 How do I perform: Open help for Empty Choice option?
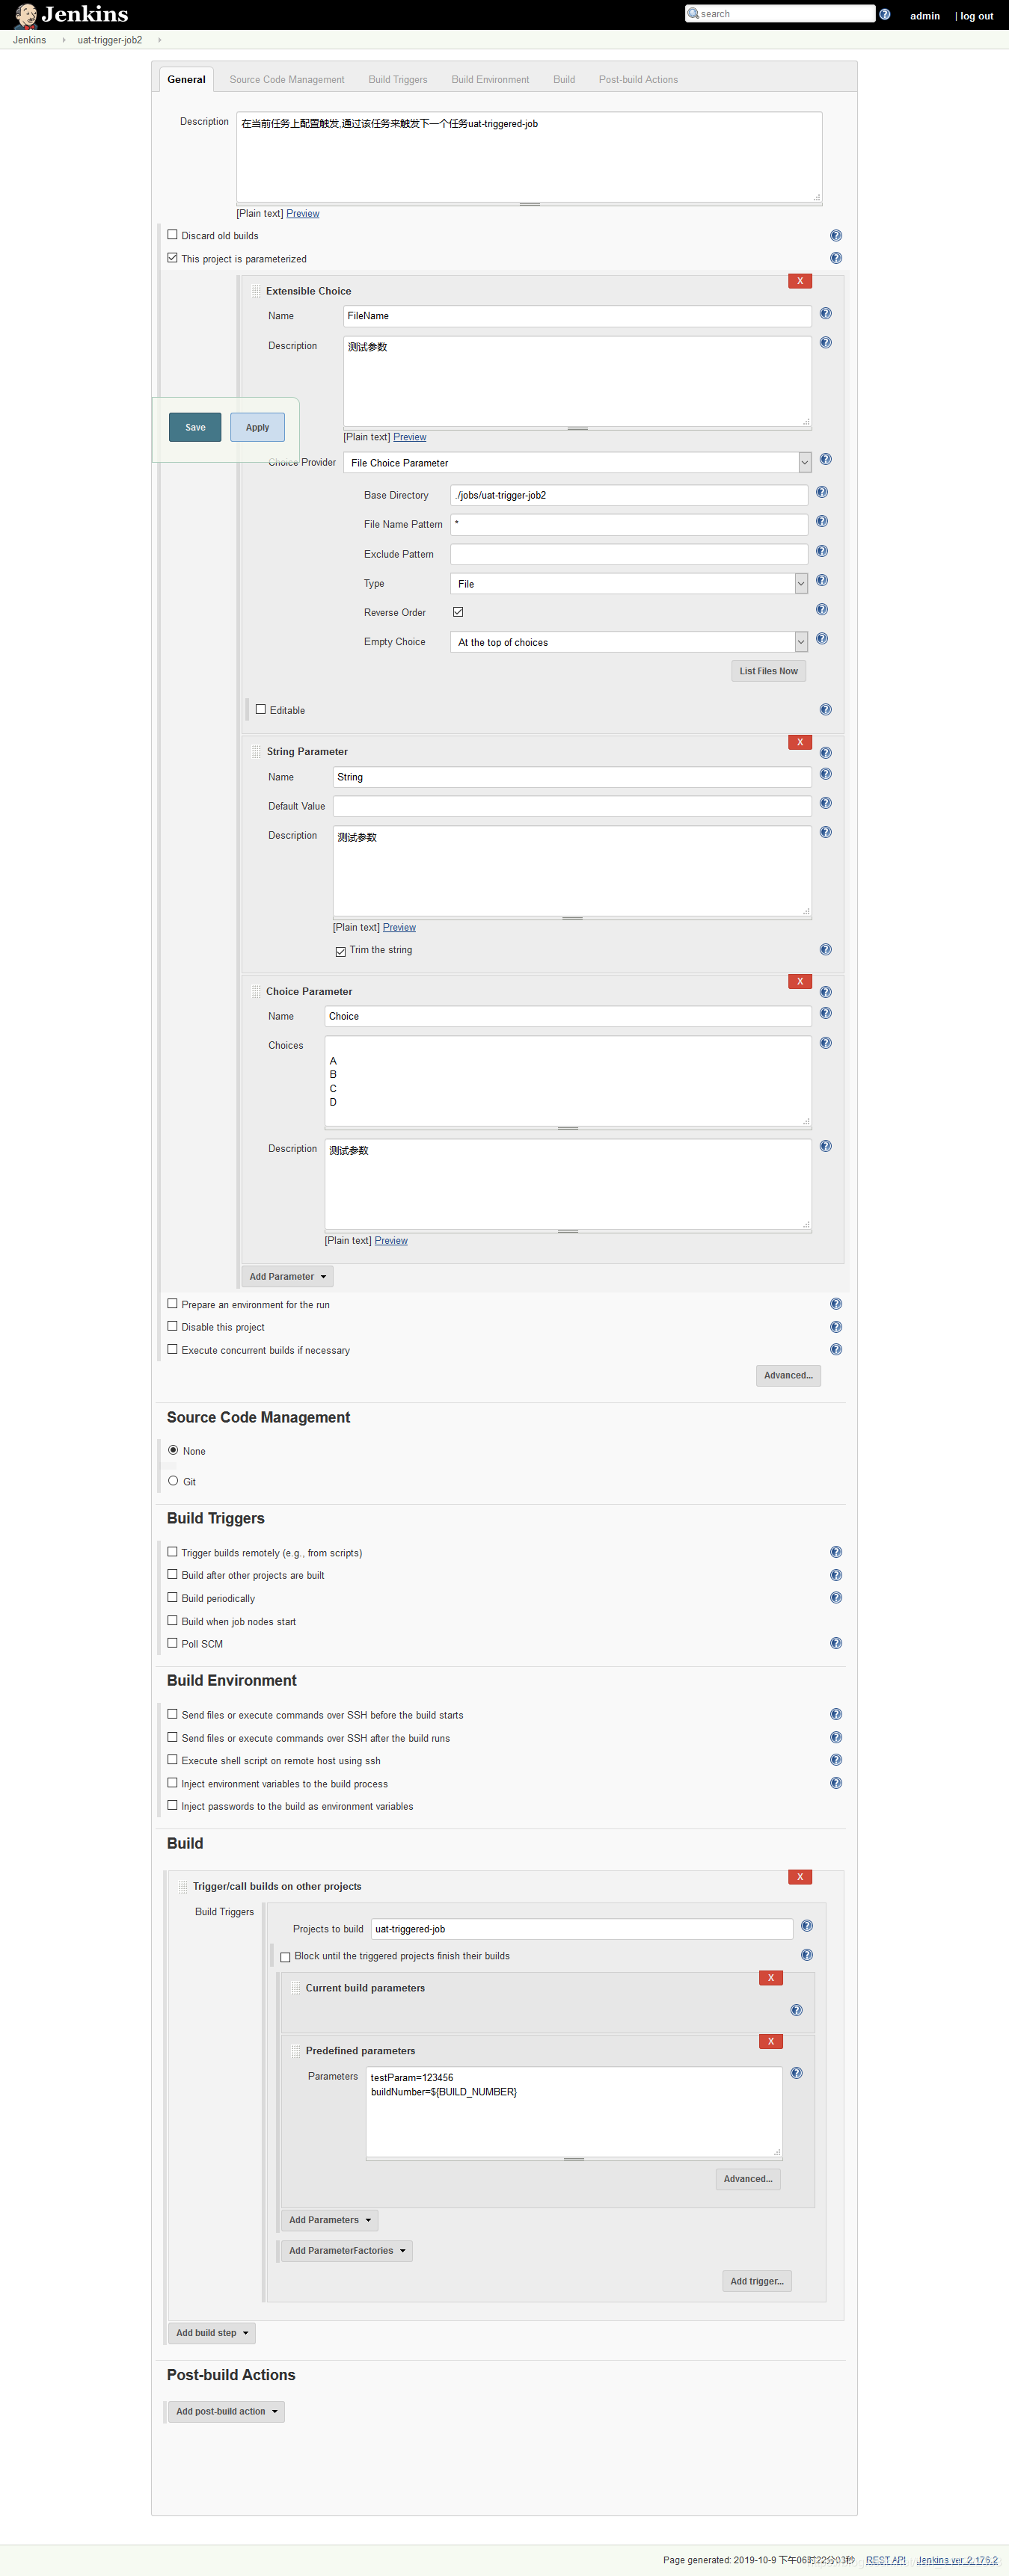[x=822, y=639]
